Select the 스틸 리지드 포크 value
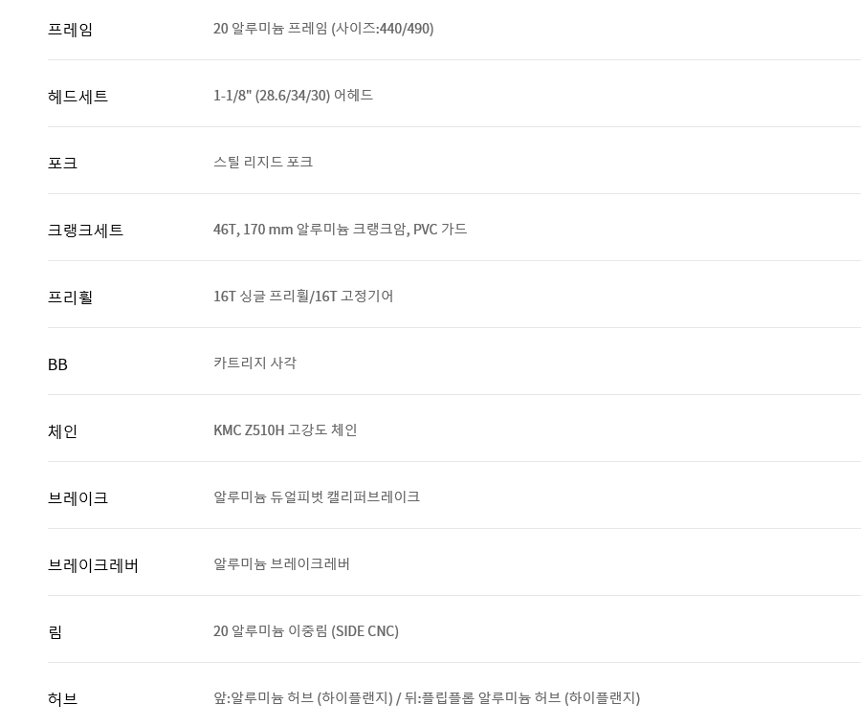The height and width of the screenshot is (727, 861). [263, 162]
